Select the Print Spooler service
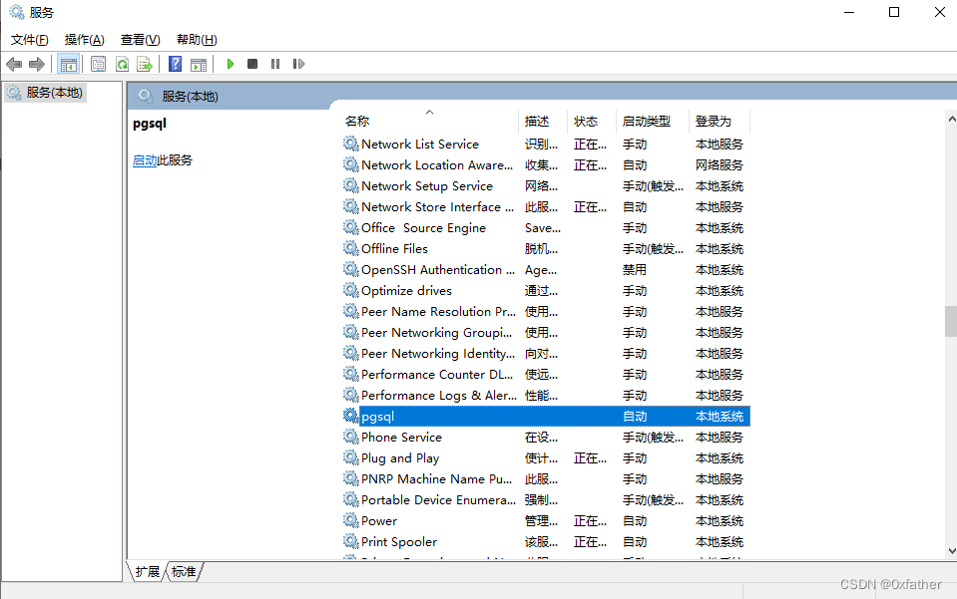Viewport: 957px width, 599px height. point(399,541)
